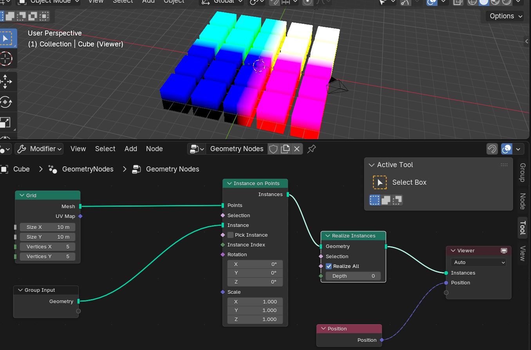Collapse the Active Tool panel
Viewport: 531px width, 350px height.
tap(371, 165)
